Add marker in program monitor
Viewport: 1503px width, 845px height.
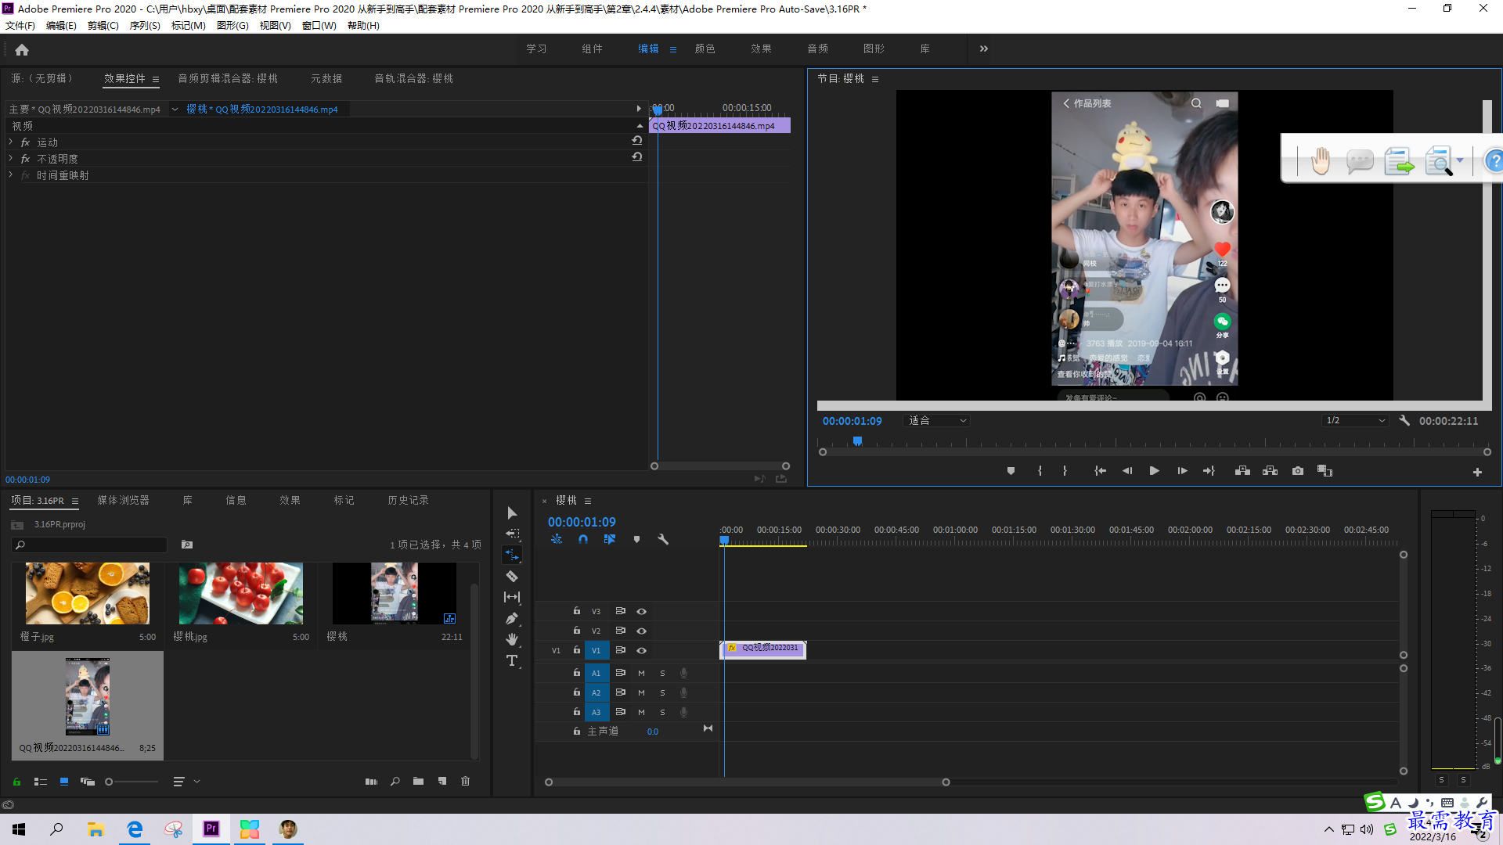coord(1011,471)
